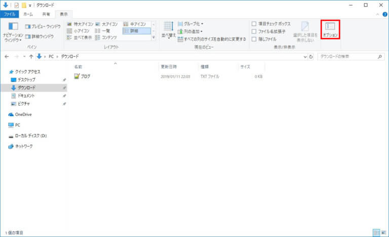Select 並べて表示 tiles layout

point(80,38)
